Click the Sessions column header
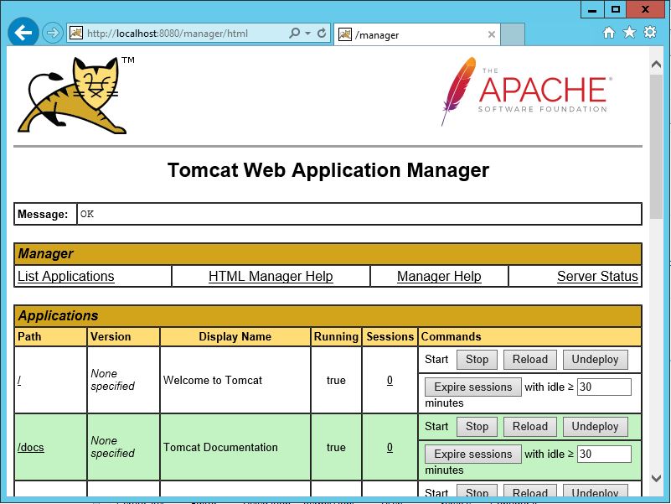The height and width of the screenshot is (504, 671). pyautogui.click(x=390, y=336)
